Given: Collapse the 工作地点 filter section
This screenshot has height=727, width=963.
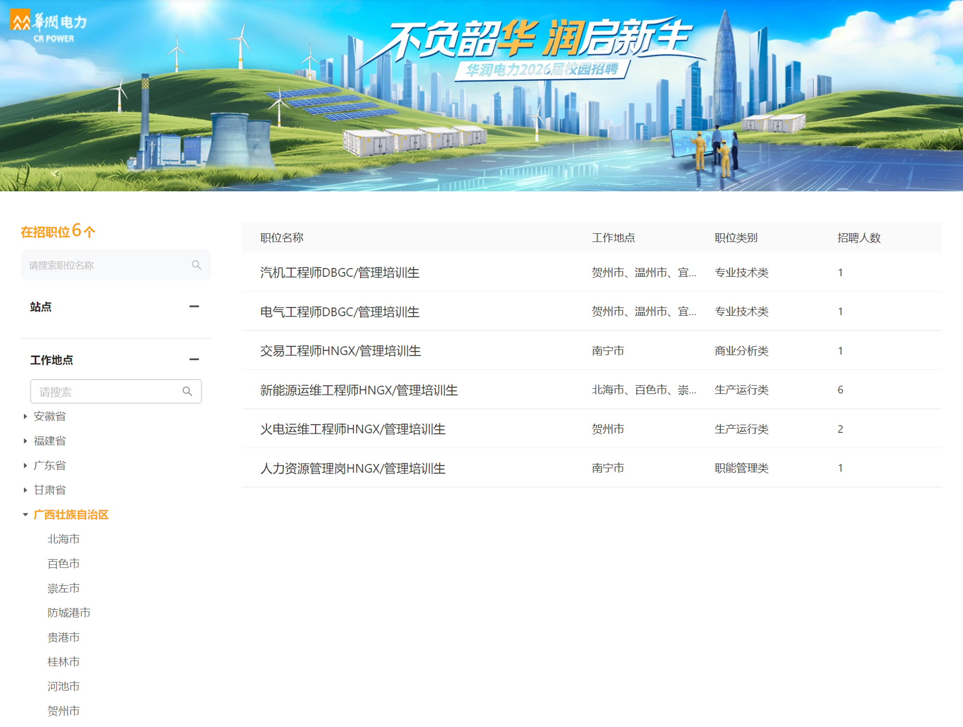Looking at the screenshot, I should pos(194,360).
